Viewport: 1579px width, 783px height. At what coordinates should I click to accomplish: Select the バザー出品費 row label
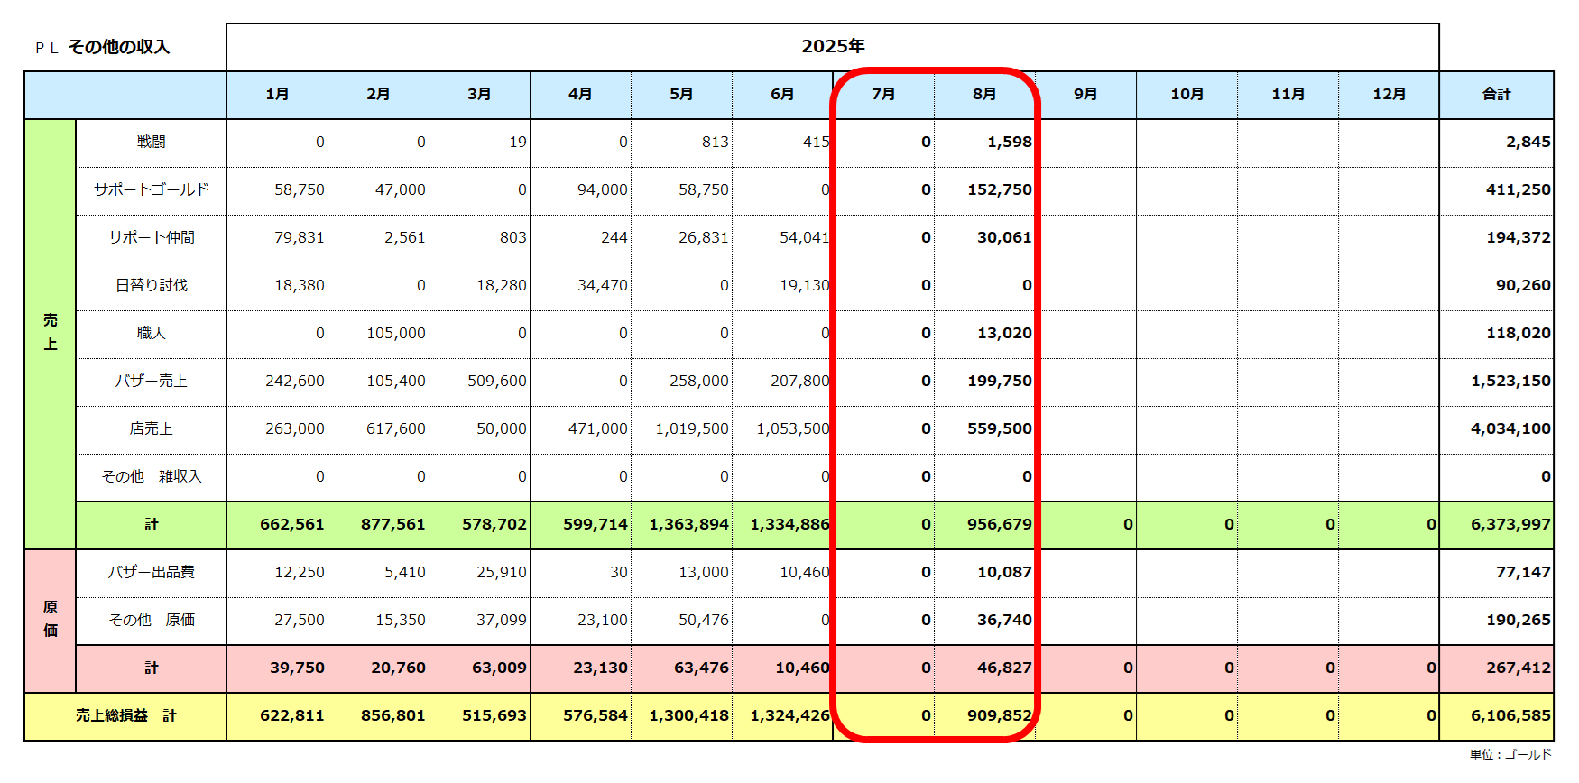pos(151,572)
